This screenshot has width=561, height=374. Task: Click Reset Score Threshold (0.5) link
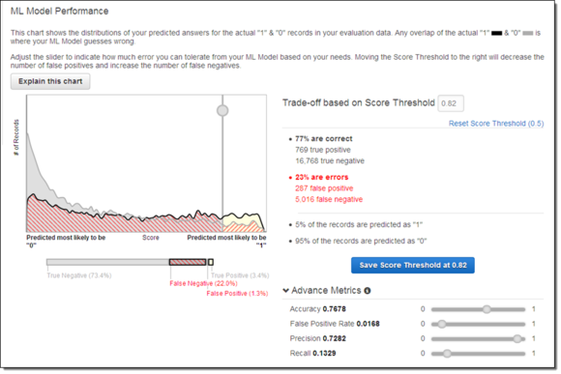point(496,124)
